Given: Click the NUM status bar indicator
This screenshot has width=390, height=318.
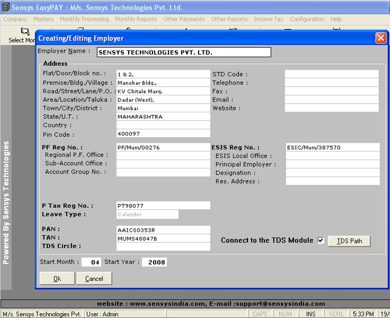Looking at the screenshot, I should point(285,314).
